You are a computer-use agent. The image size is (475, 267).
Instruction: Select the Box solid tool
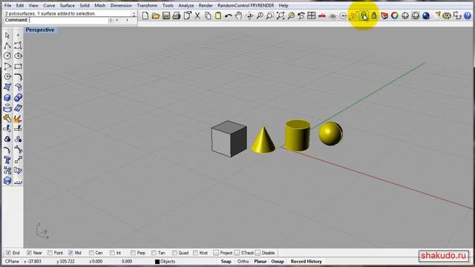(x=7, y=98)
